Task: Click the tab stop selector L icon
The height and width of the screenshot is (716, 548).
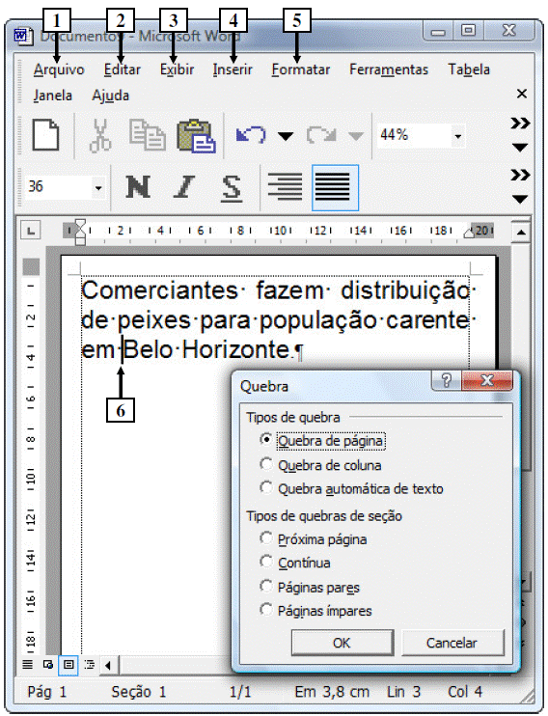Action: (31, 231)
